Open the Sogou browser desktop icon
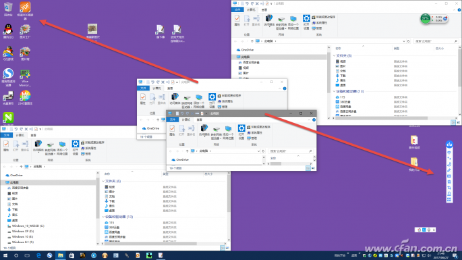Image resolution: width=462 pixels, height=260 pixels. [x=8, y=77]
